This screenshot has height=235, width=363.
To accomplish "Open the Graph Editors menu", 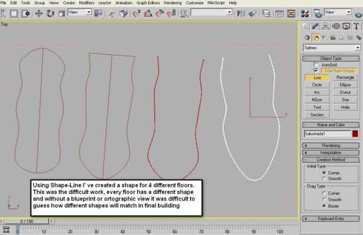I will pos(148,3).
